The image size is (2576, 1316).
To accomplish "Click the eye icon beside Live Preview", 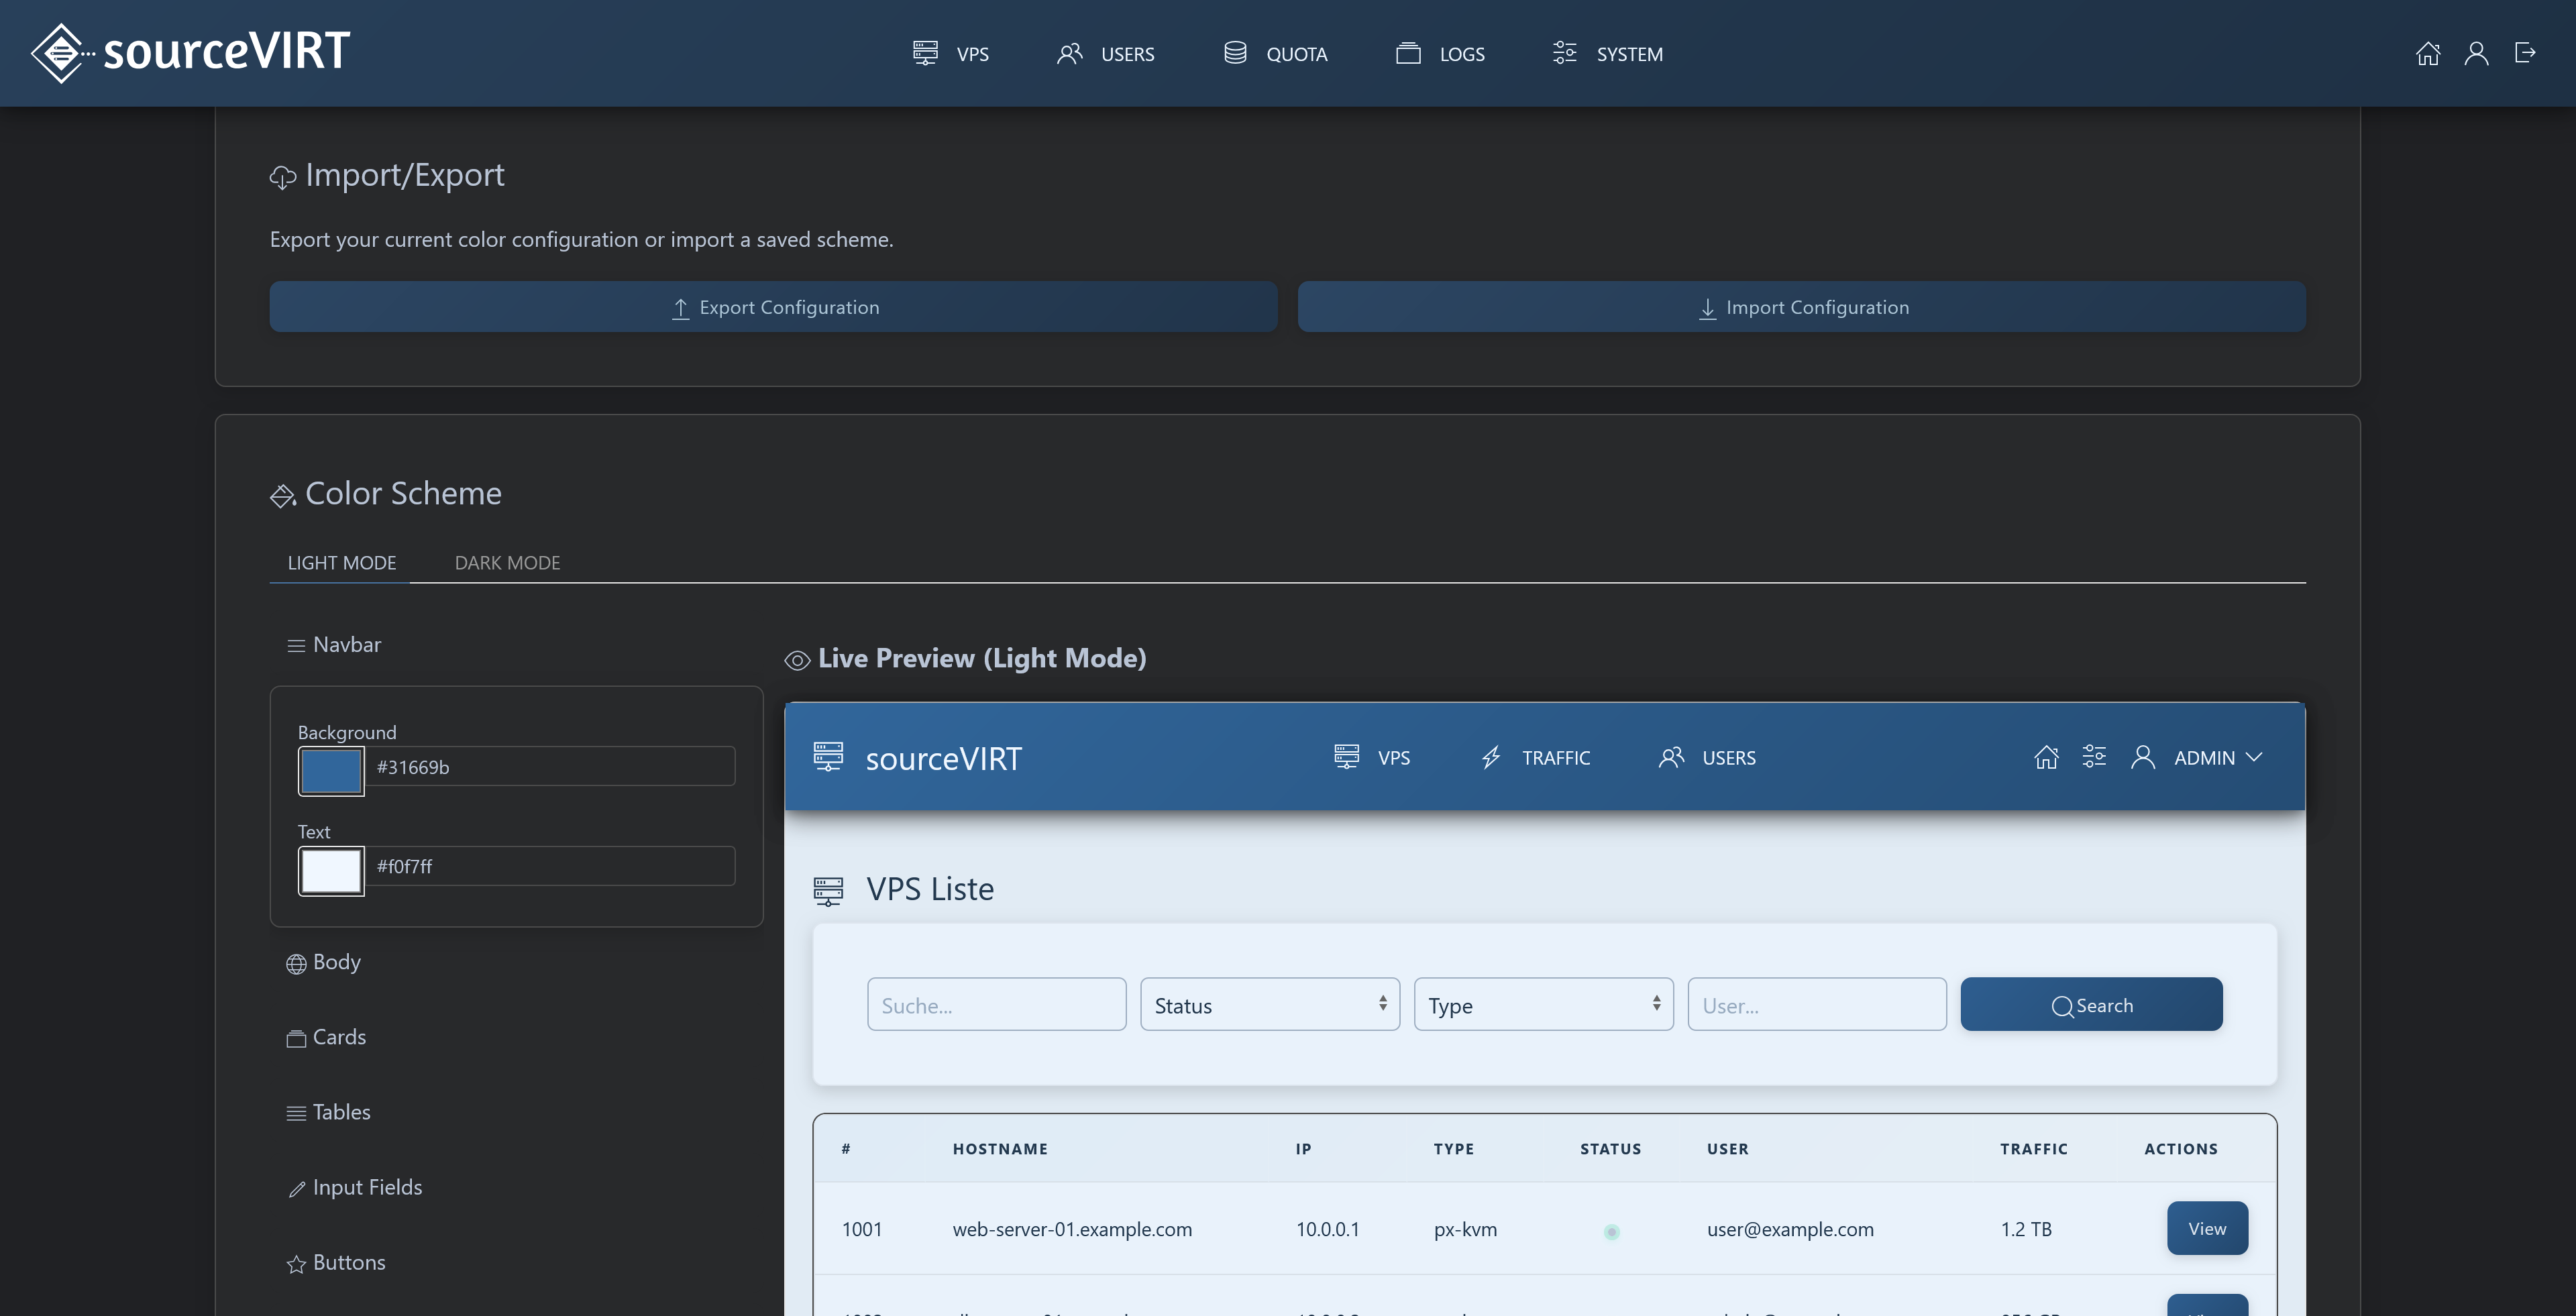I will (797, 660).
